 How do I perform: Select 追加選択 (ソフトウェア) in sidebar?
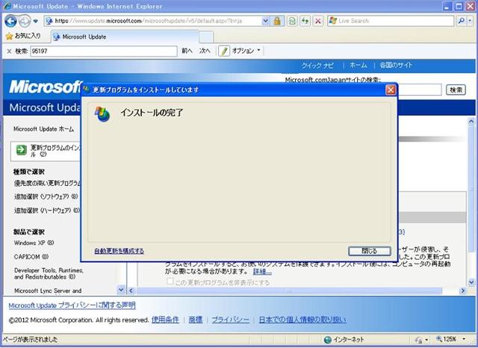46,197
